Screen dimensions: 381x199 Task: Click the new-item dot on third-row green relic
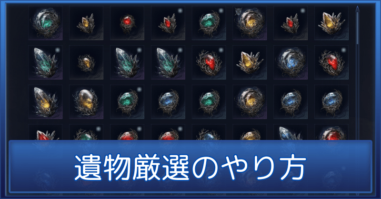pyautogui.click(x=139, y=90)
